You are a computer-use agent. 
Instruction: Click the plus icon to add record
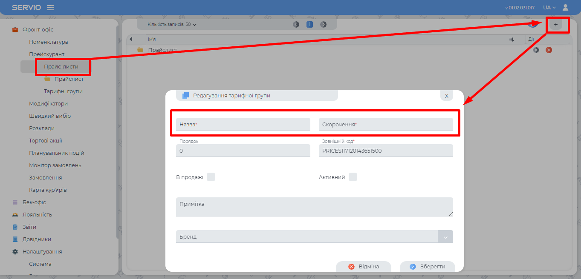pyautogui.click(x=555, y=25)
